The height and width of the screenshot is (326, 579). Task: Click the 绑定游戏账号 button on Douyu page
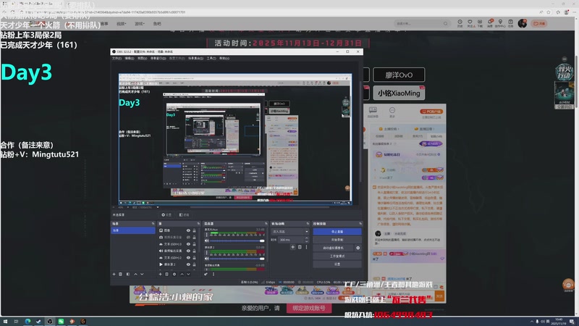309,308
